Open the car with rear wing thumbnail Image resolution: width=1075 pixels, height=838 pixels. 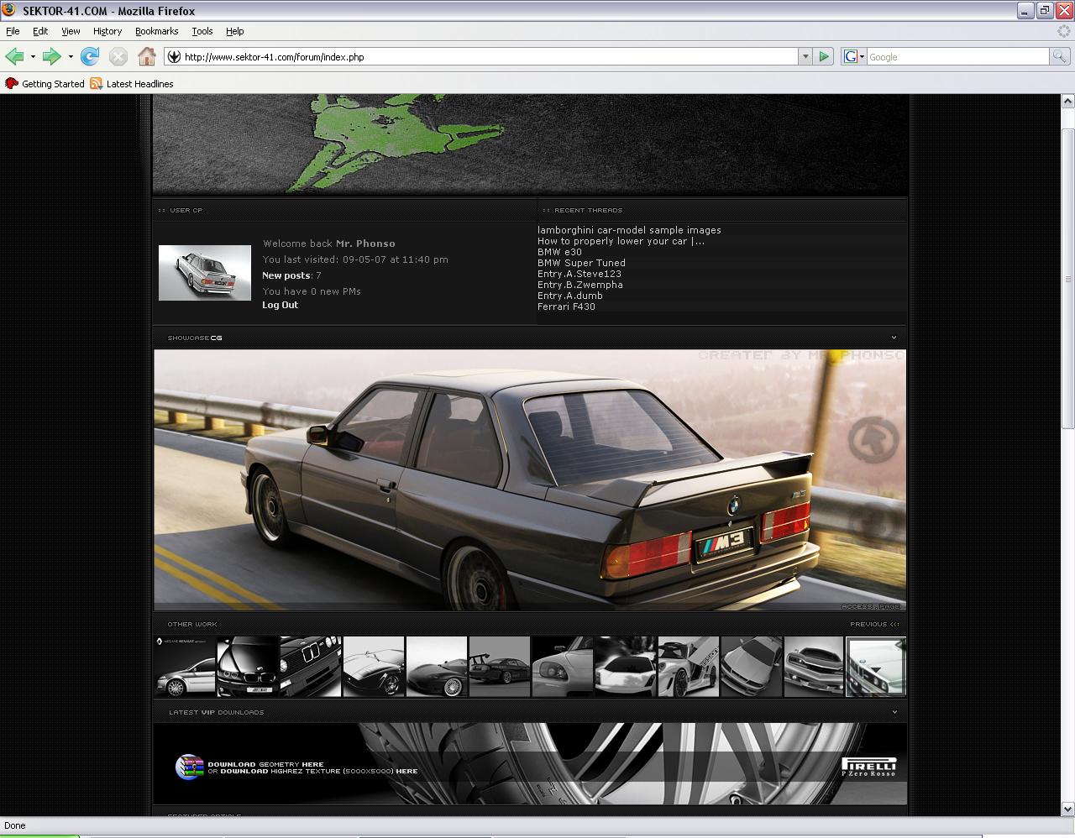coord(500,667)
